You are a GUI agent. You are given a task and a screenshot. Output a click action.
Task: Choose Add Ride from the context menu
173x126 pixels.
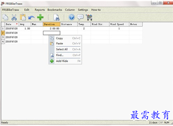65,61
